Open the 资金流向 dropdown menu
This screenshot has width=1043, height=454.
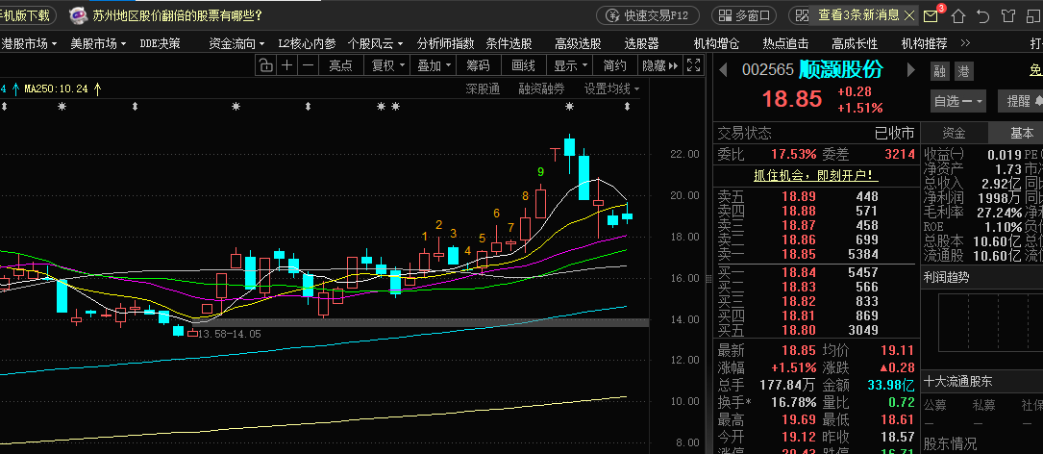pos(236,44)
